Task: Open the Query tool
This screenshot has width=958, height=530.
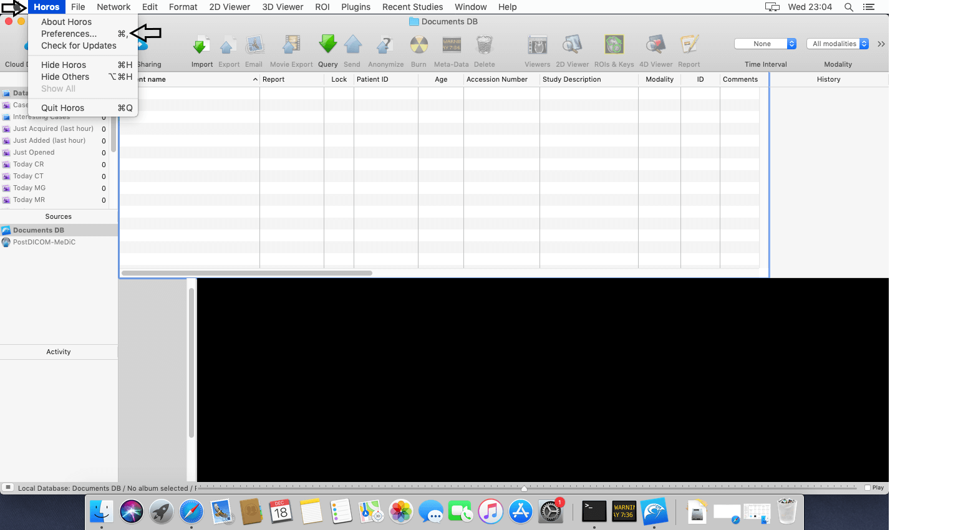Action: 327,45
